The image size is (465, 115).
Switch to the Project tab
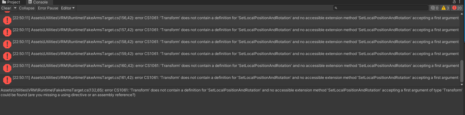coord(11,2)
